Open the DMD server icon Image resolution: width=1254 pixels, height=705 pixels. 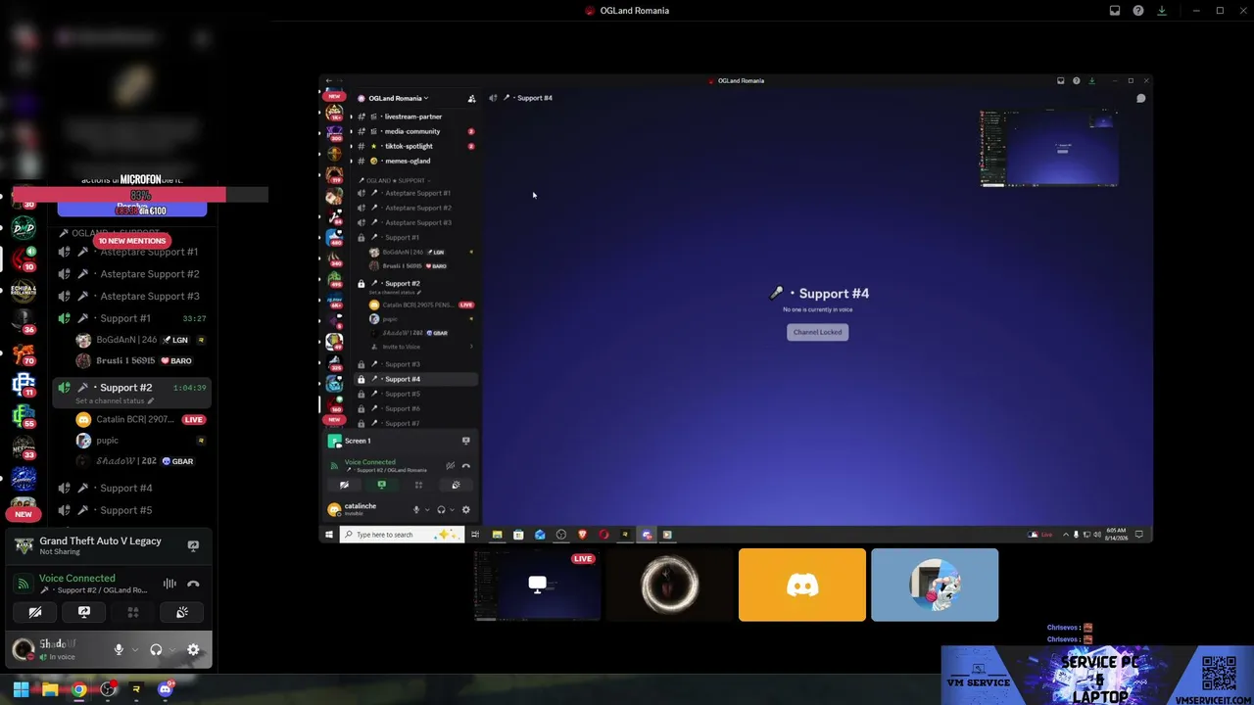[x=24, y=228]
